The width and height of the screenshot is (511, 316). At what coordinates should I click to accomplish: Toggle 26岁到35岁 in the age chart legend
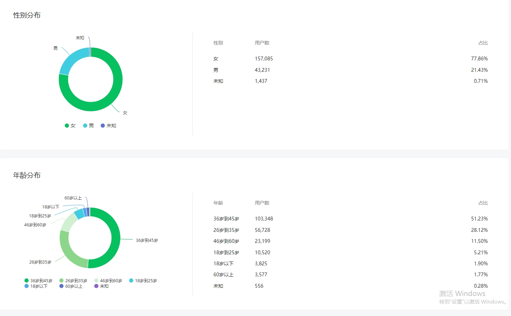coord(73,281)
